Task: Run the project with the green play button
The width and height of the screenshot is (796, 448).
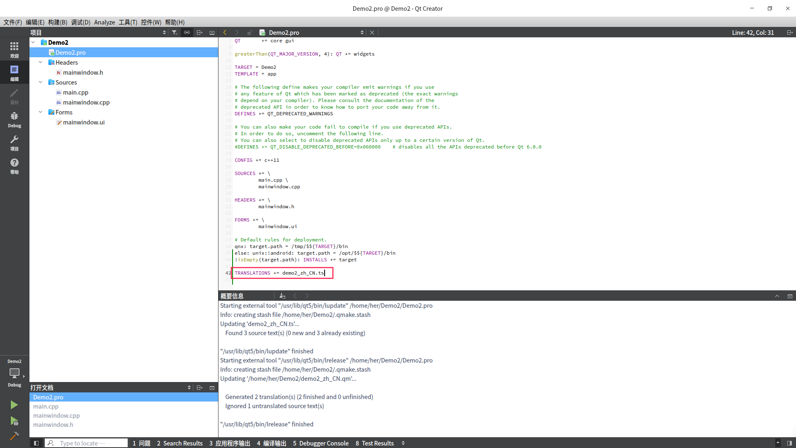Action: [15, 404]
